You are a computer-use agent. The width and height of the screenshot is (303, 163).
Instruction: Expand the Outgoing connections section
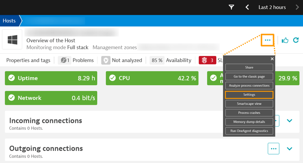(x=289, y=148)
